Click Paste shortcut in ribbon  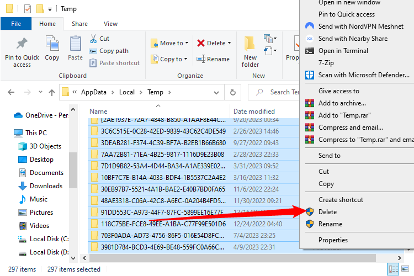119,63
